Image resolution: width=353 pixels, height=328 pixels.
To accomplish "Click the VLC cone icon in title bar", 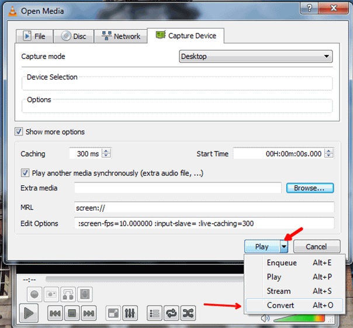I will [x=13, y=11].
